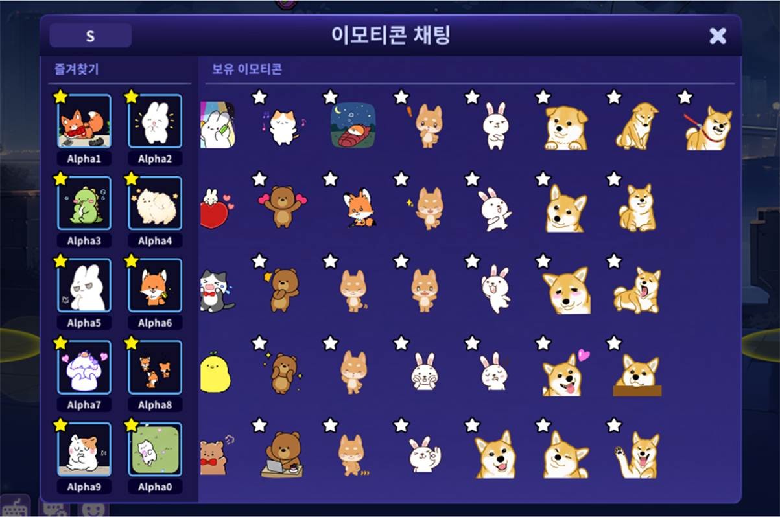Image resolution: width=780 pixels, height=517 pixels.
Task: Choose the Shiba with pink heart emoticon
Action: point(565,373)
